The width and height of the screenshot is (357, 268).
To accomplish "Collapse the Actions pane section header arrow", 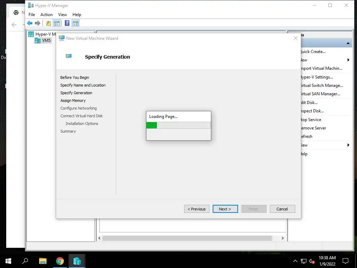I will (348, 43).
